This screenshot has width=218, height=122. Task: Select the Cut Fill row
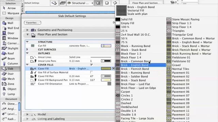pyautogui.click(x=70, y=46)
